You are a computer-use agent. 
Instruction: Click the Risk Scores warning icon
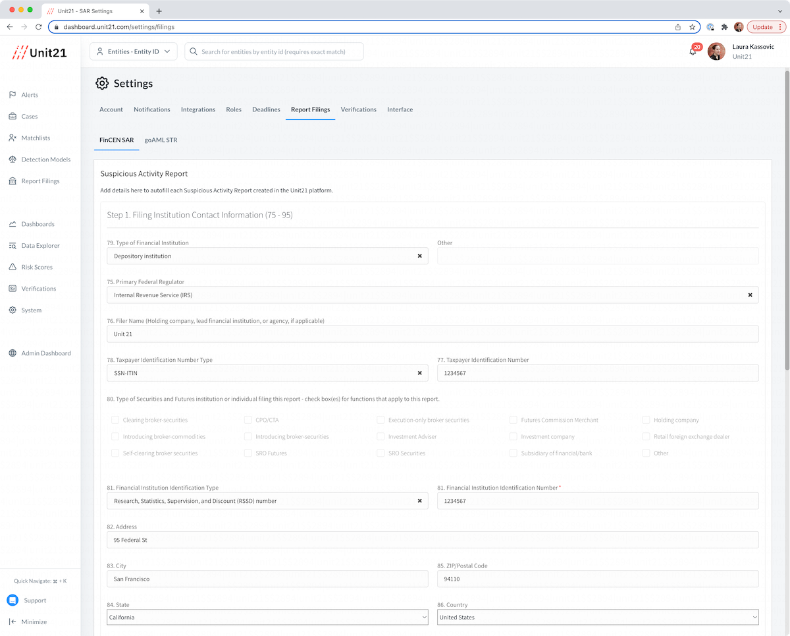pyautogui.click(x=13, y=267)
